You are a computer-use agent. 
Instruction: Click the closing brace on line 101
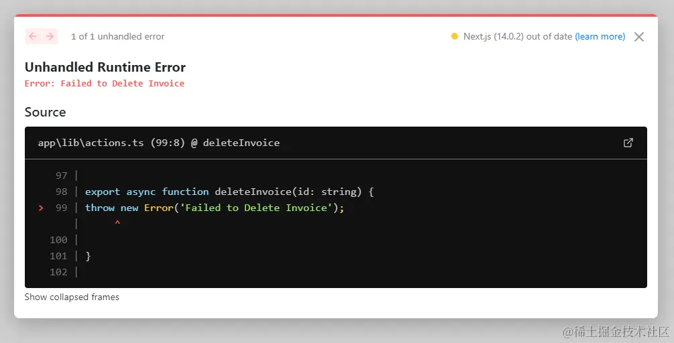pyautogui.click(x=88, y=256)
